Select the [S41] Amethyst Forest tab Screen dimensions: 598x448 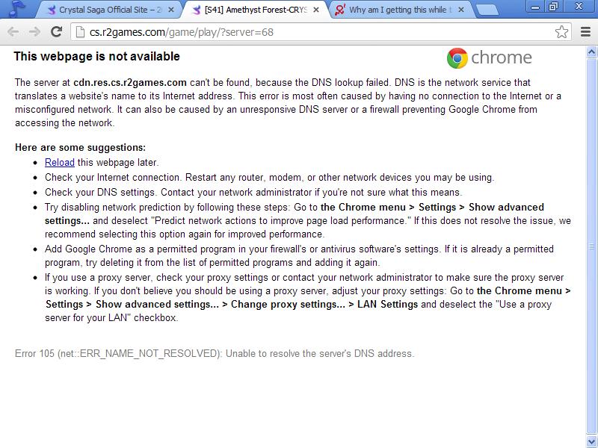(254, 10)
